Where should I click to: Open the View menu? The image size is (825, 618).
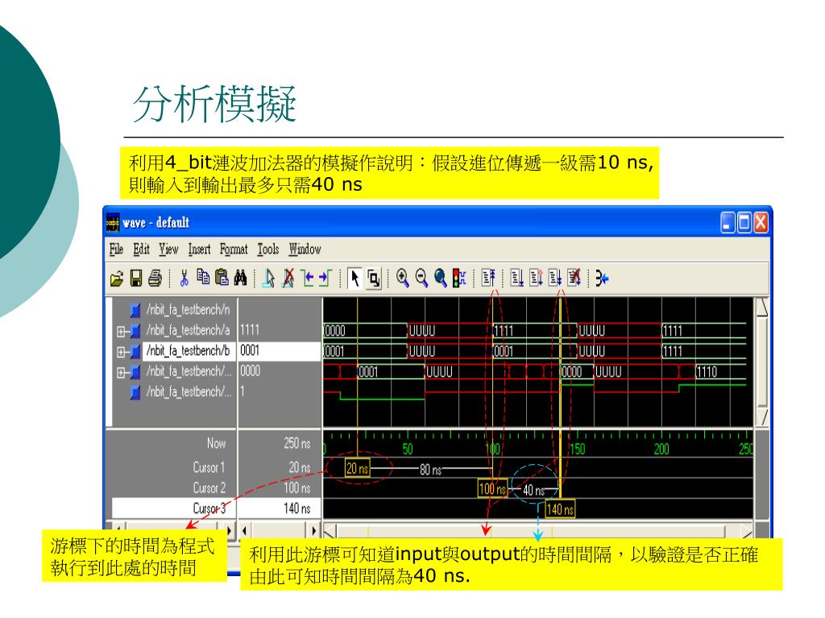(169, 249)
